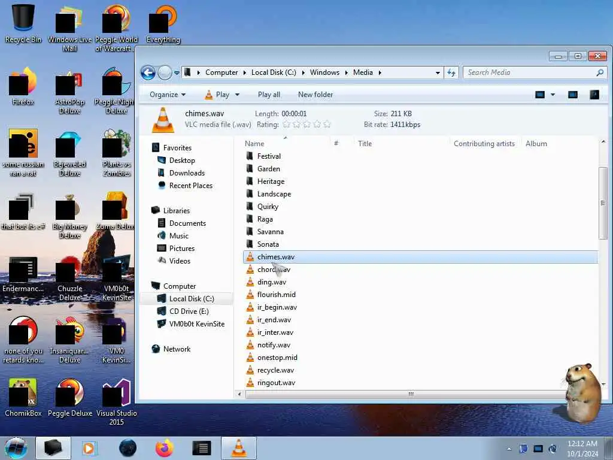This screenshot has height=460, width=613.
Task: Select Libraries in the navigation pane
Action: [x=177, y=210]
